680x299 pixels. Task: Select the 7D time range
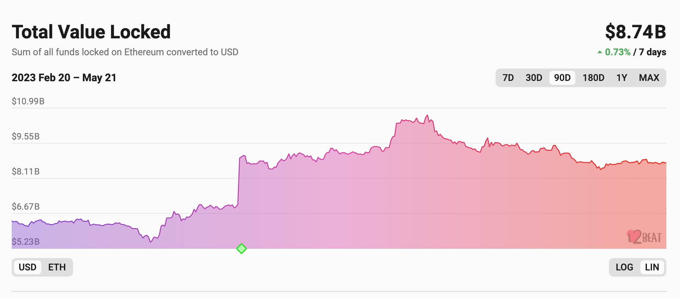(508, 78)
